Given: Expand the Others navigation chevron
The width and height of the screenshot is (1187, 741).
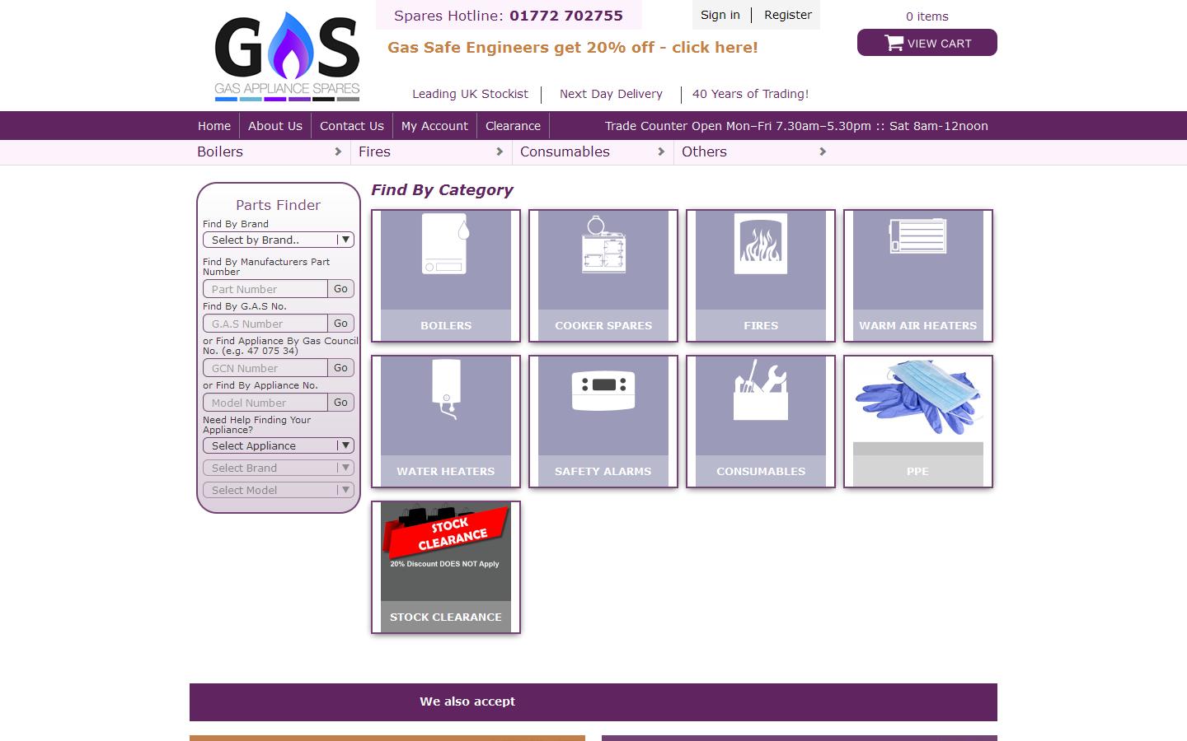Looking at the screenshot, I should [822, 151].
